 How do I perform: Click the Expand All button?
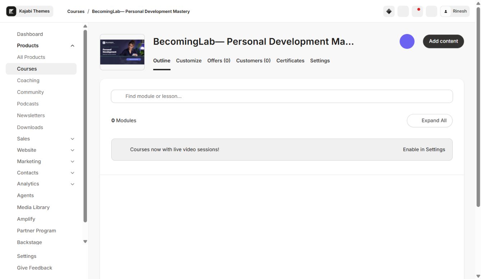click(x=430, y=120)
